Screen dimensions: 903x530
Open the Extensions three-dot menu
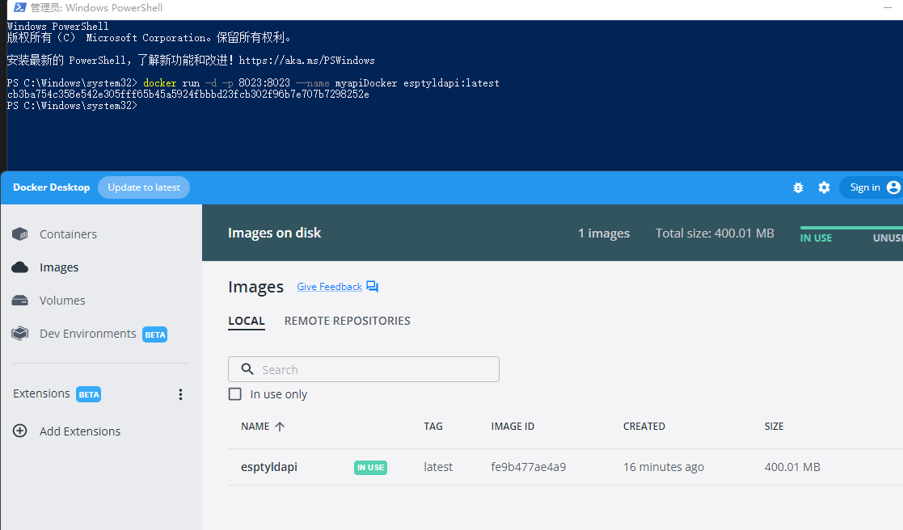pyautogui.click(x=180, y=394)
